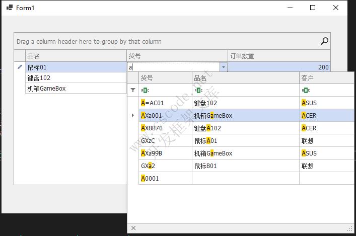Click filter row cell under popup 品名
This screenshot has height=236, width=356.
[246, 90]
